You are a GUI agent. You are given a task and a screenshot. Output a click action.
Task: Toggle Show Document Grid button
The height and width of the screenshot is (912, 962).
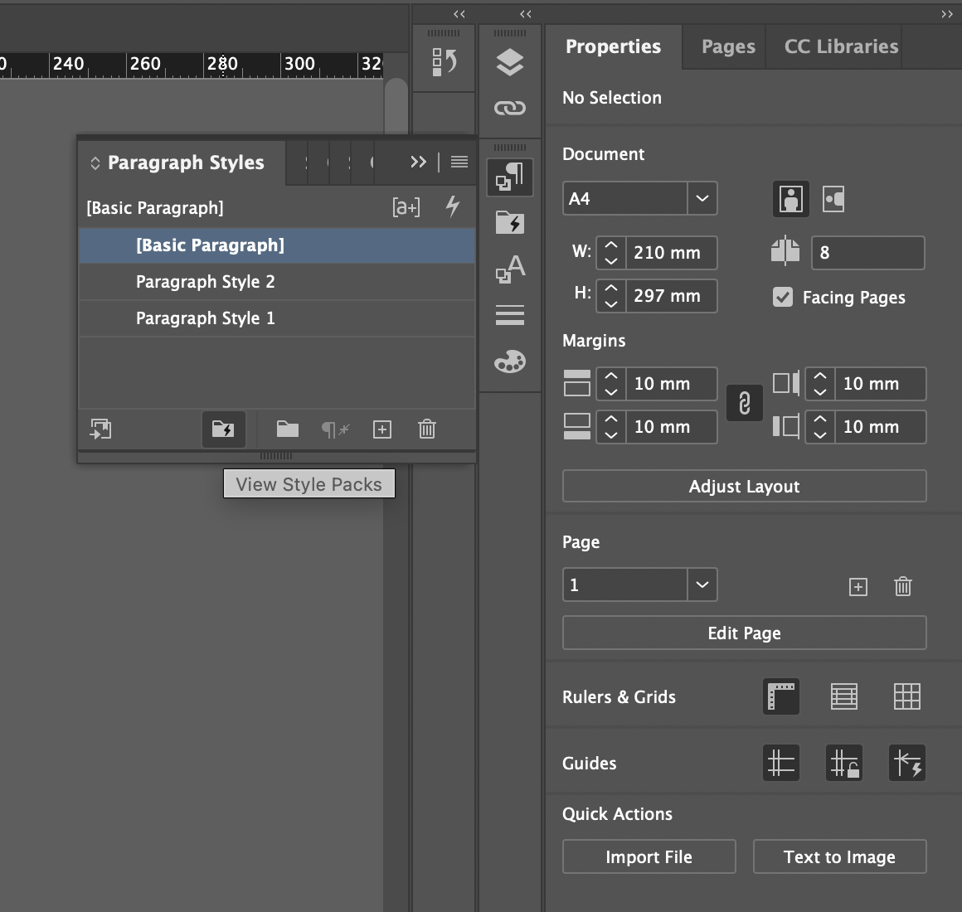tap(906, 696)
